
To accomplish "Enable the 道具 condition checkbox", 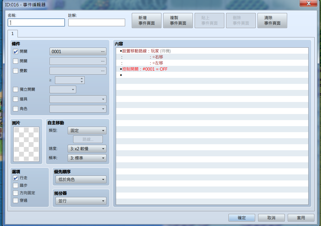I will pos(15,99).
